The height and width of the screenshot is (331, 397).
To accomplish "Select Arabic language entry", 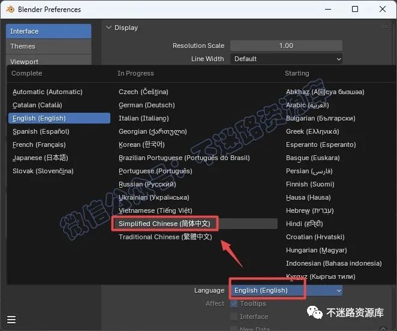I will pyautogui.click(x=338, y=105).
